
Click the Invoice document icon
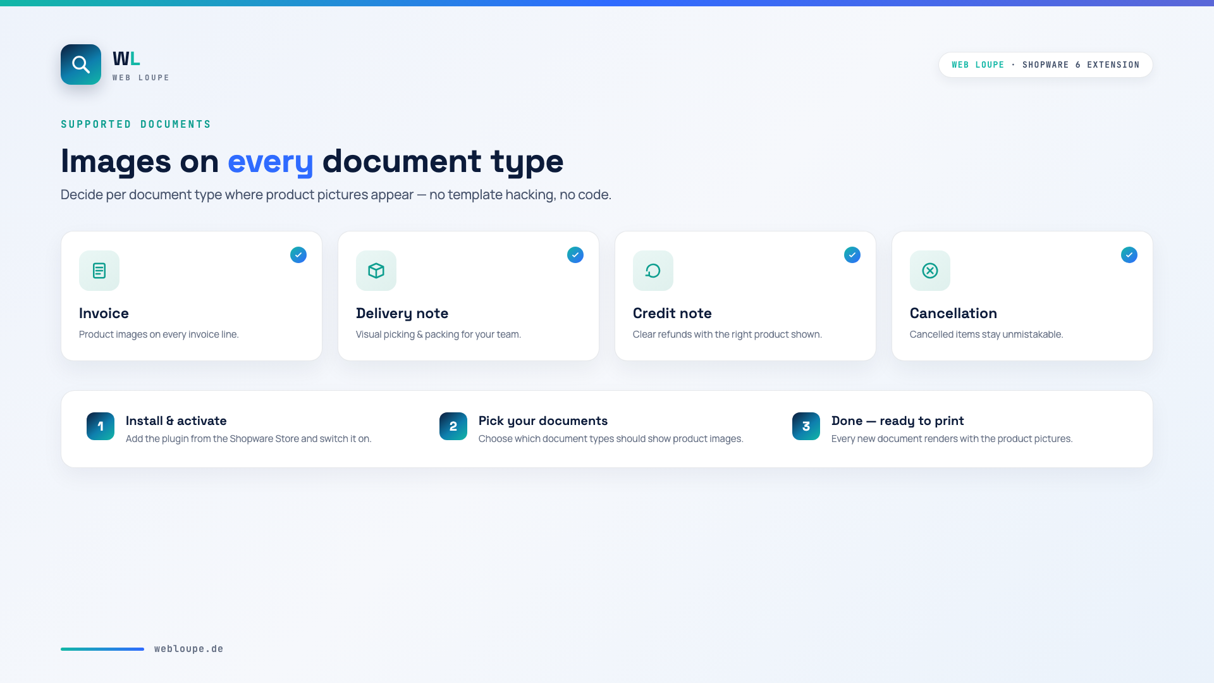coord(99,271)
